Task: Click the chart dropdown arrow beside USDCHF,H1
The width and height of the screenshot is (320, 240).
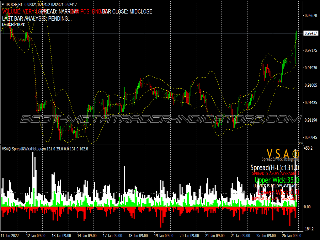Action: point(3,4)
